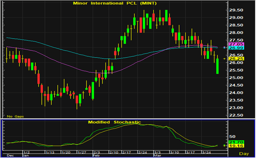Select the 3/24 date marker
Viewport: 256px width, 158px height.
coord(207,152)
